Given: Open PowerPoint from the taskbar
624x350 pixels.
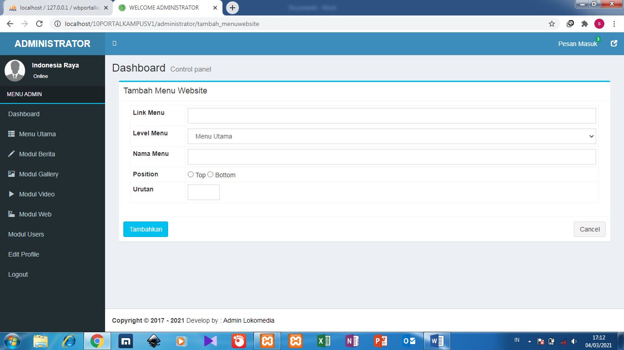Looking at the screenshot, I should coord(381,341).
